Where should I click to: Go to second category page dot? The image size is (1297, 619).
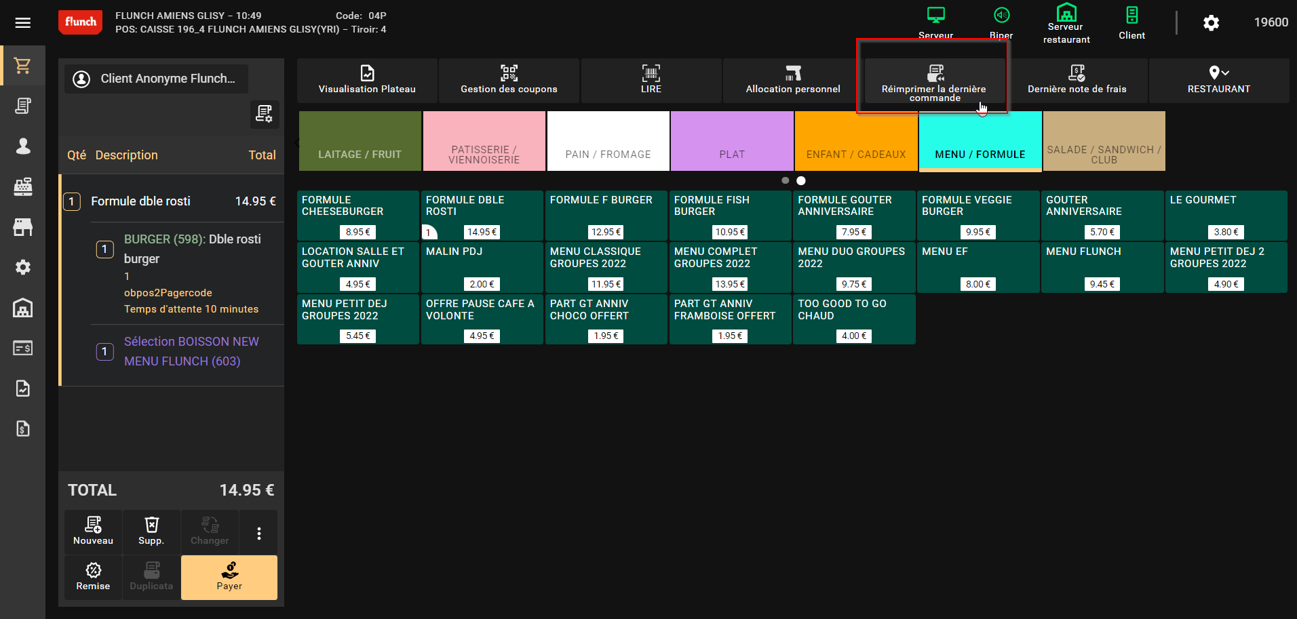tap(801, 180)
